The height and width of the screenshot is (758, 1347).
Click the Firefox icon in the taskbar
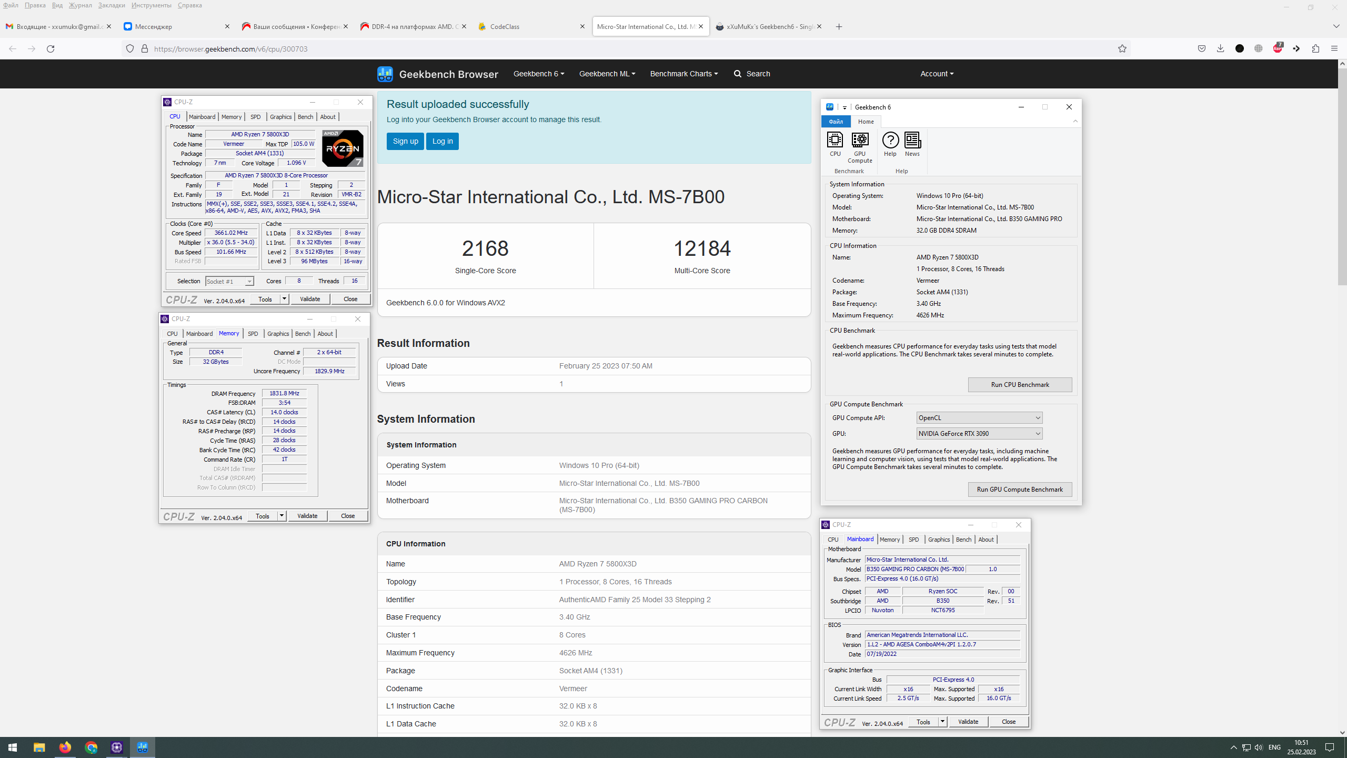pyautogui.click(x=65, y=747)
